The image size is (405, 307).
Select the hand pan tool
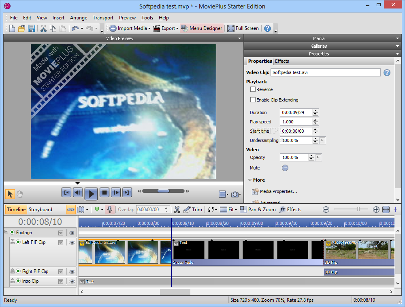point(20,194)
